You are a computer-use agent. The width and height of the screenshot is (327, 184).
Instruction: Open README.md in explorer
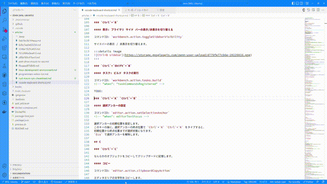coord(44,129)
